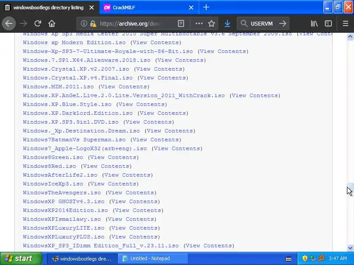View Contents of Windows.XP.Blue.Style.iso

(x=142, y=104)
